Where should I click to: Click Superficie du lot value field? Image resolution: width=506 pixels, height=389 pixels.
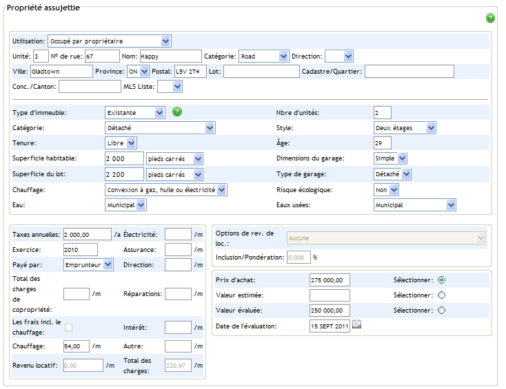124,175
